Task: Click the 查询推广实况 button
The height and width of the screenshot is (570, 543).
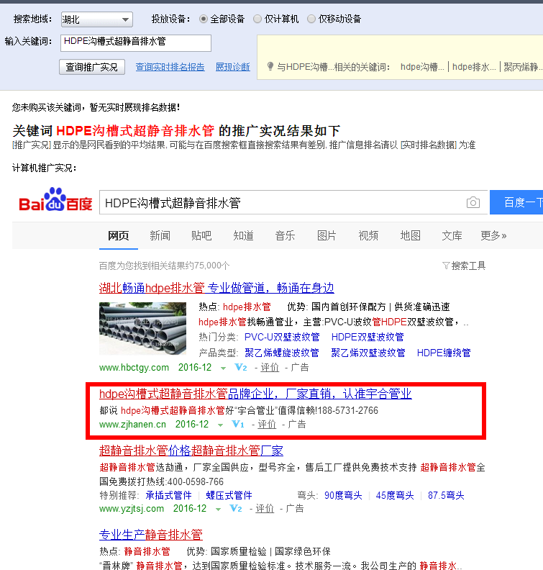Action: click(92, 67)
